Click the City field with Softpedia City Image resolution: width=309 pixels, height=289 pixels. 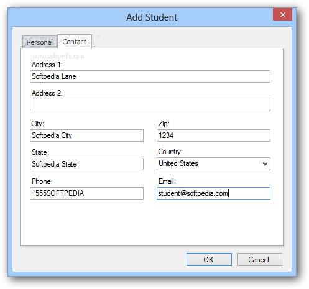click(86, 135)
